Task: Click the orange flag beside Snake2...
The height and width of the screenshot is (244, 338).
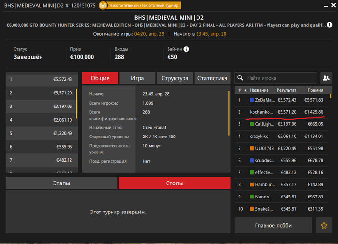Action: click(x=252, y=209)
